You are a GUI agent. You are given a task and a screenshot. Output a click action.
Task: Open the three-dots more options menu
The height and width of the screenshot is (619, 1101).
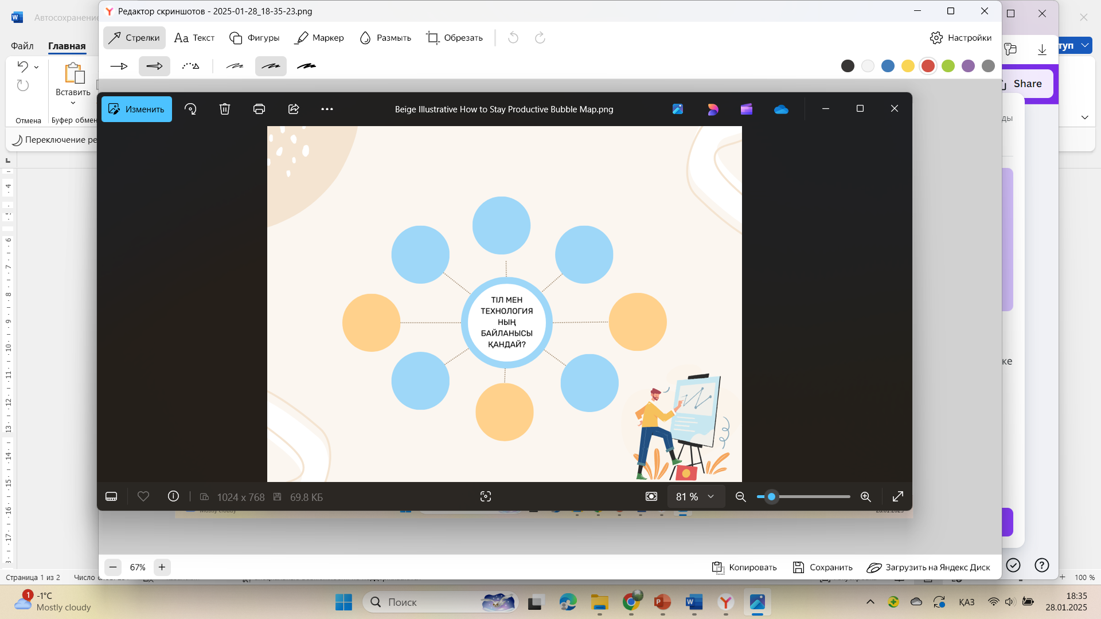327,109
